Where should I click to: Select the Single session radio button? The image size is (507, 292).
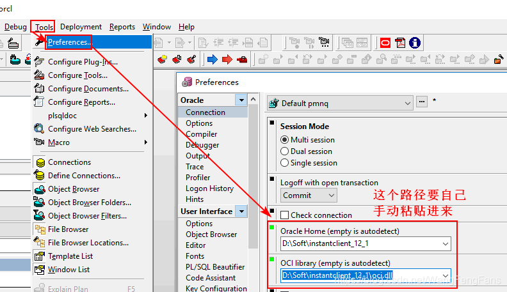coord(284,163)
